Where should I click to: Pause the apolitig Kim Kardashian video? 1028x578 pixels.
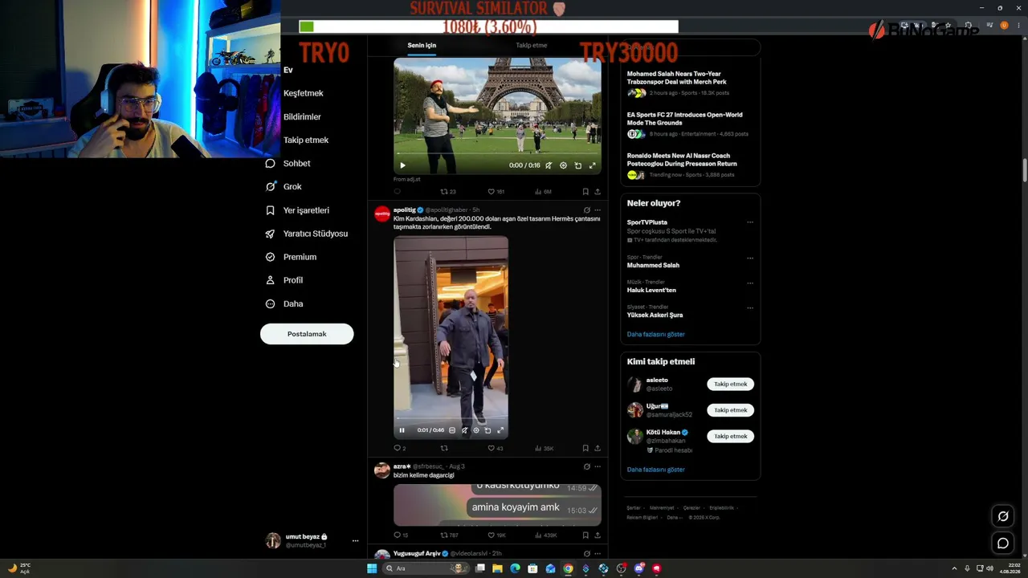pos(402,430)
